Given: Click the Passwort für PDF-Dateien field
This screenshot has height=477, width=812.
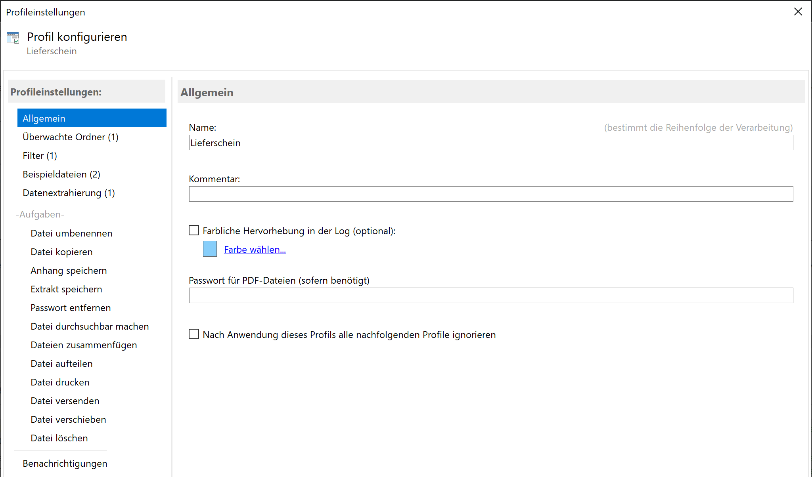Looking at the screenshot, I should (491, 296).
